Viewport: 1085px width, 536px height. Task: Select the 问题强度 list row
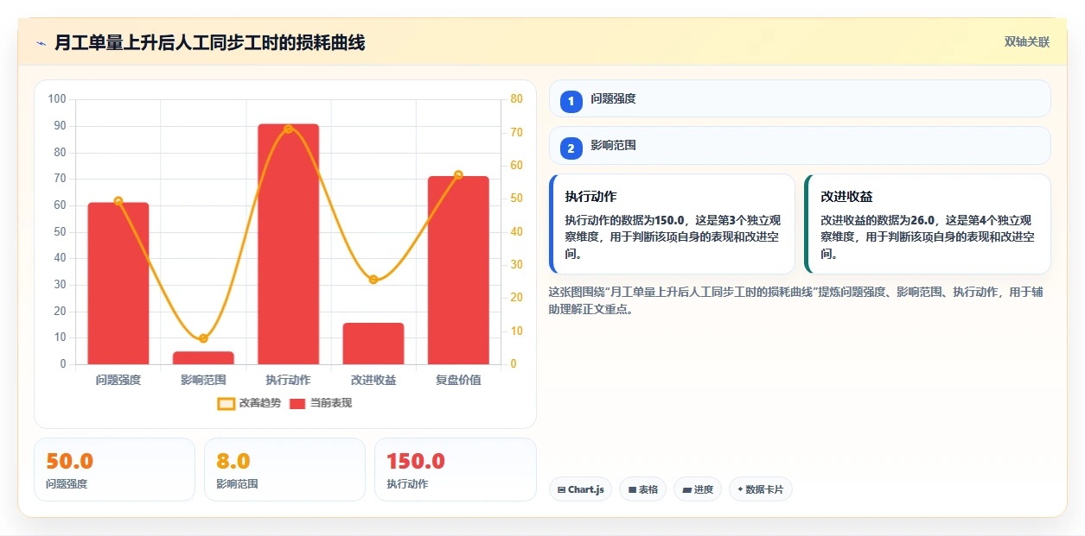click(x=800, y=98)
